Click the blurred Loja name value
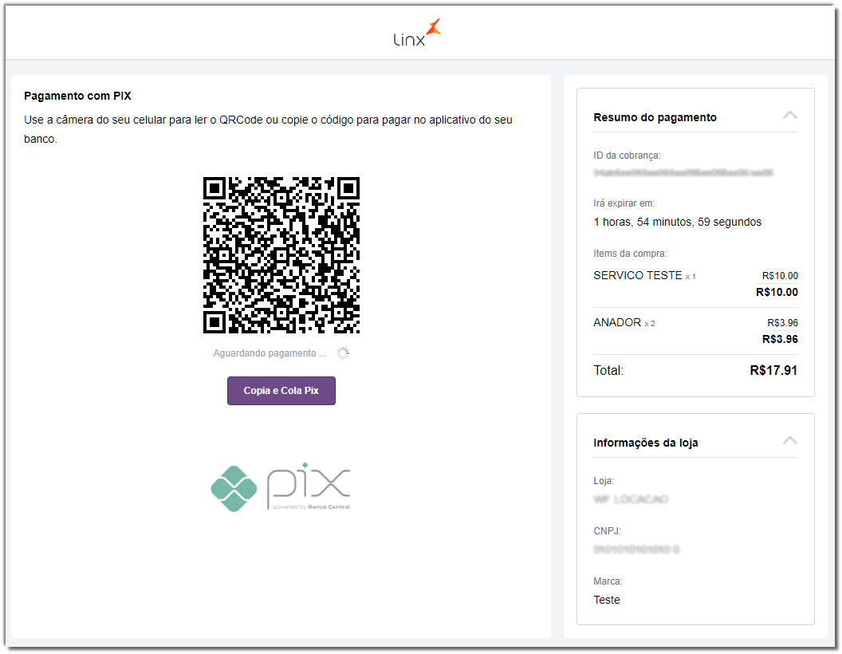Image resolution: width=842 pixels, height=654 pixels. (631, 499)
